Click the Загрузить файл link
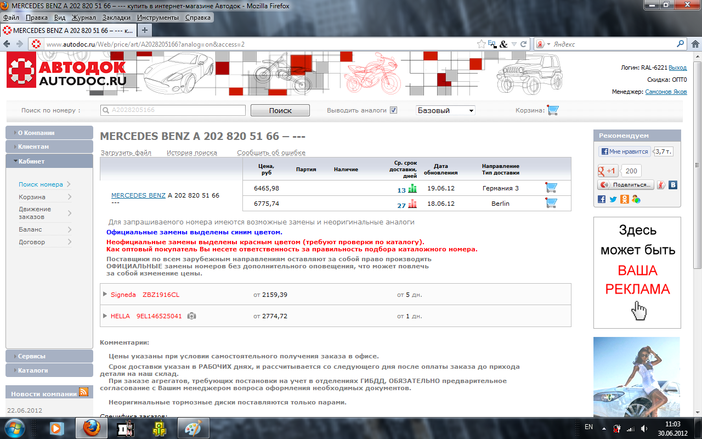Screen dimensions: 702x439 click(126, 153)
